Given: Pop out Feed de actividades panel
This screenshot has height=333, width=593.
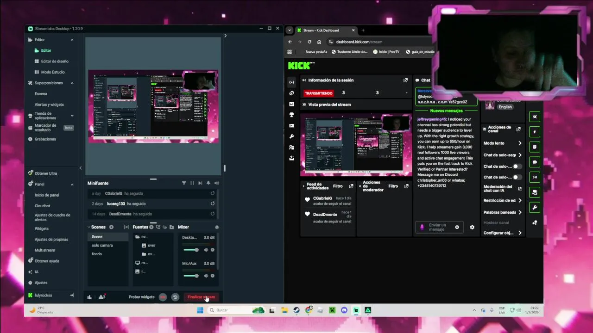Looking at the screenshot, I should click(351, 186).
